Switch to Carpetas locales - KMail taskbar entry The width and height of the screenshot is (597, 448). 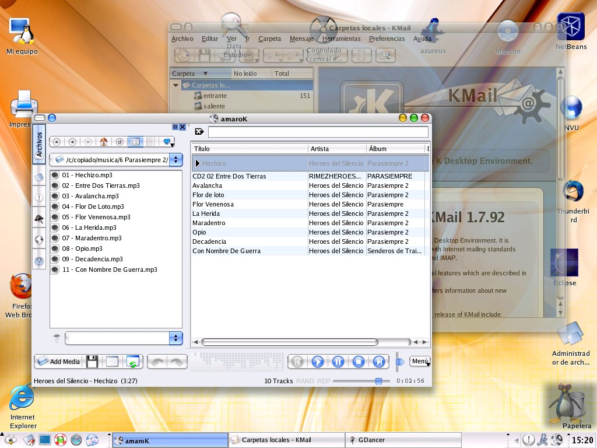(x=286, y=440)
